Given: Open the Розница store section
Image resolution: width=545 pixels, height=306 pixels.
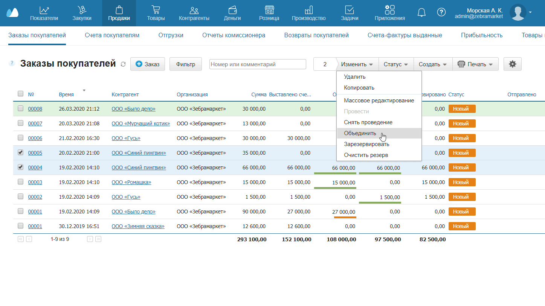Looking at the screenshot, I should 269,12.
